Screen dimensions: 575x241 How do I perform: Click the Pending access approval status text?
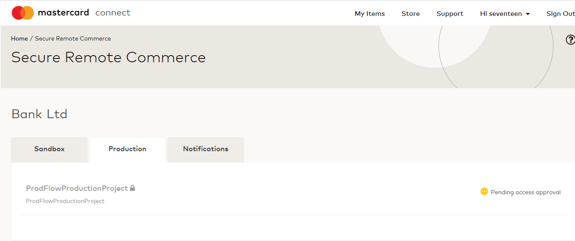[526, 192]
